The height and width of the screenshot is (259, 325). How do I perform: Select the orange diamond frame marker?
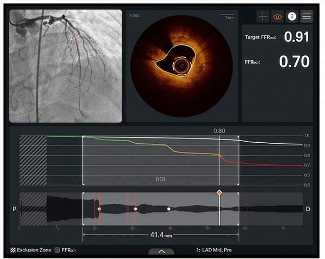coord(219,192)
